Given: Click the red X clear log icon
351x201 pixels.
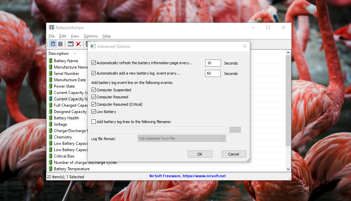Looking at the screenshot, I should click(x=78, y=44).
